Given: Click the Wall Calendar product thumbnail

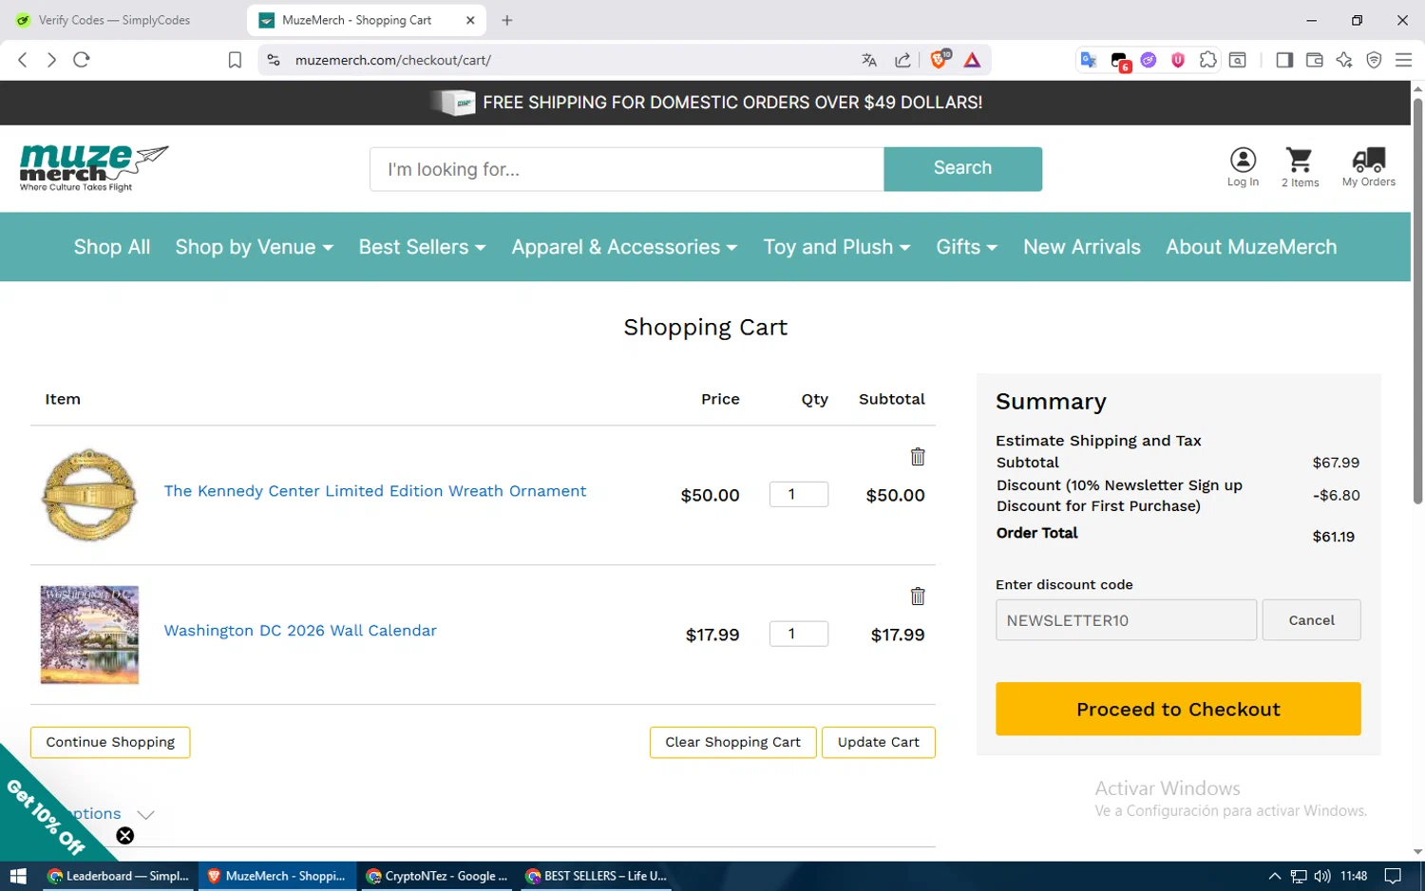Looking at the screenshot, I should 89,635.
